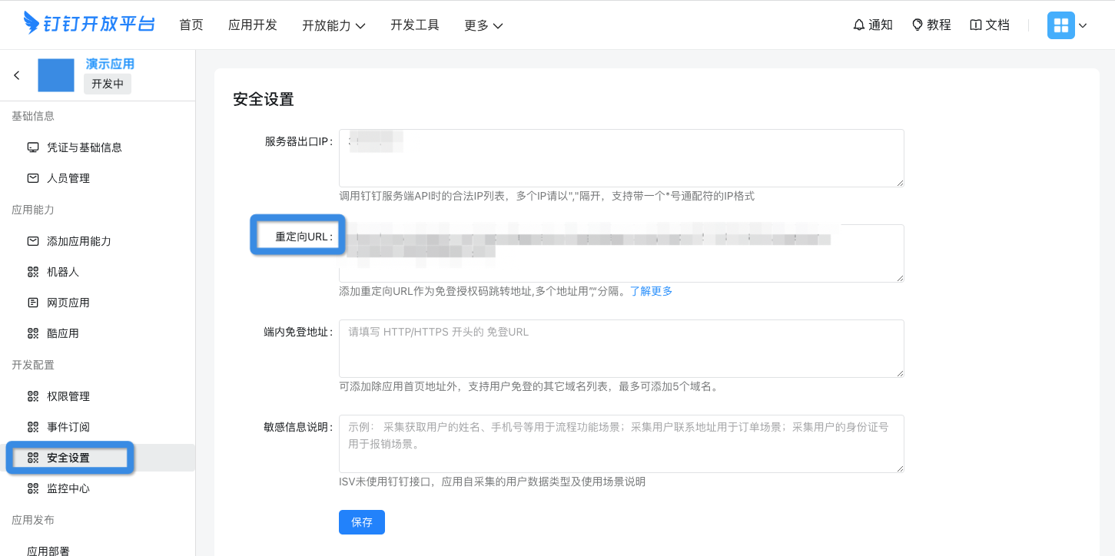Click the 添加应用能力 envelope icon
Viewport: 1115px width, 556px height.
coord(33,240)
